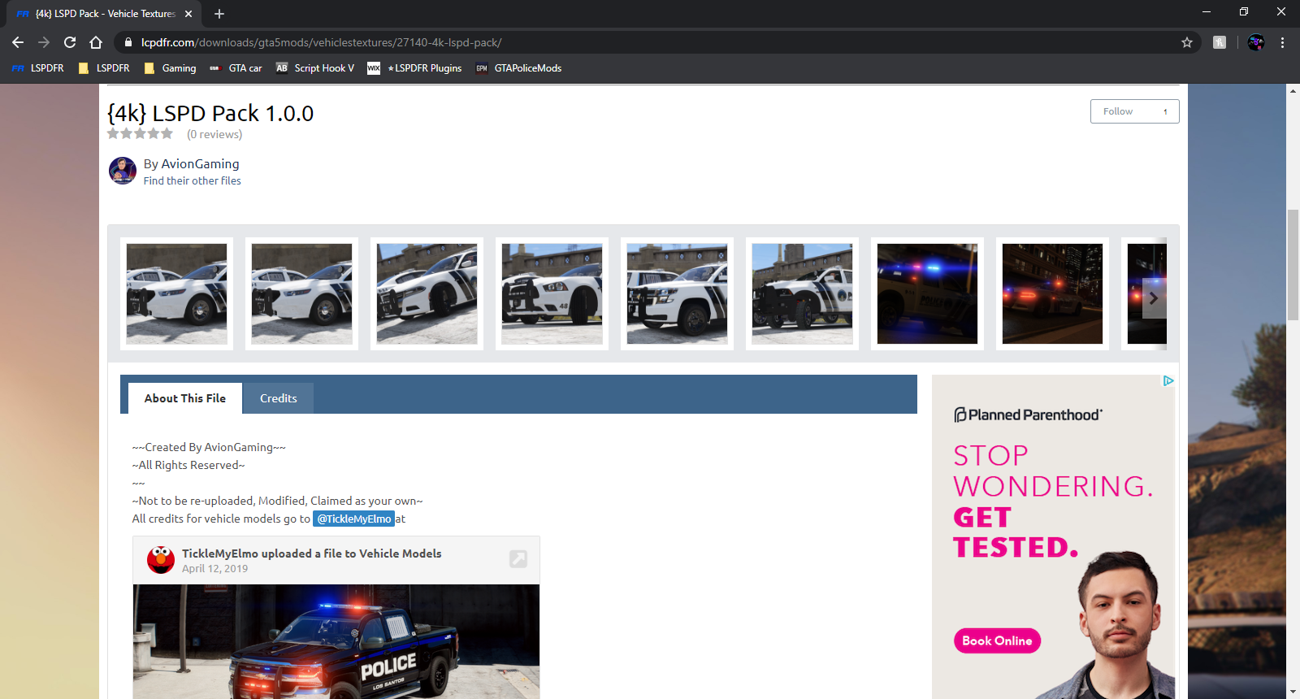Open AvionGaming's avatar profile
1300x699 pixels.
[123, 171]
